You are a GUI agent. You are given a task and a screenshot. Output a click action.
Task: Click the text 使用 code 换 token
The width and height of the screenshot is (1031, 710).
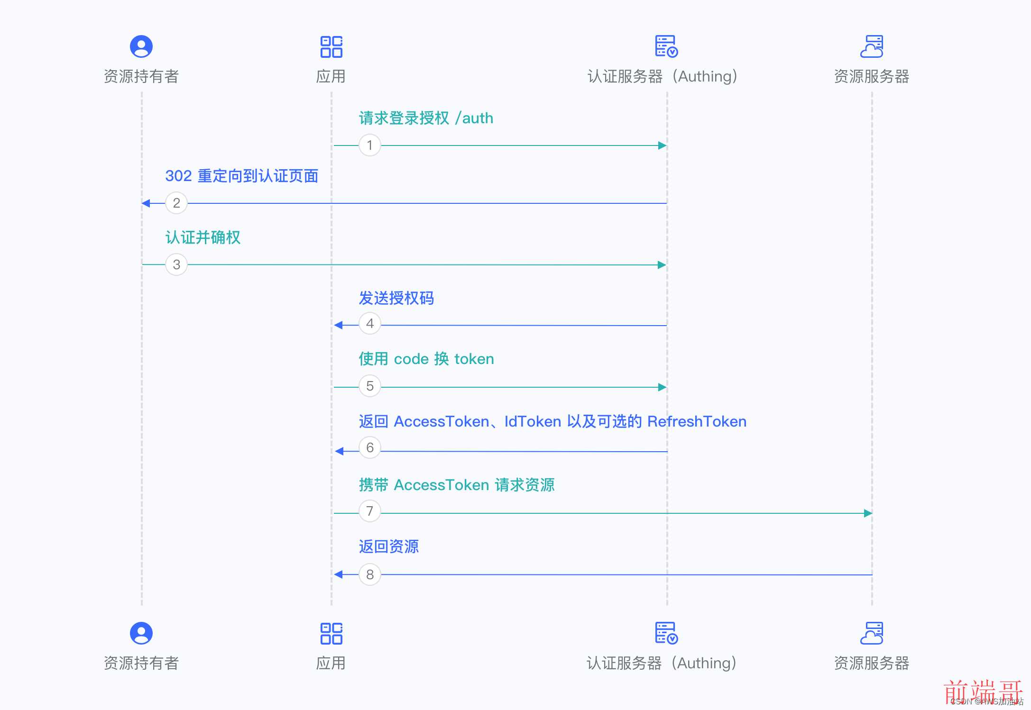[x=426, y=359]
